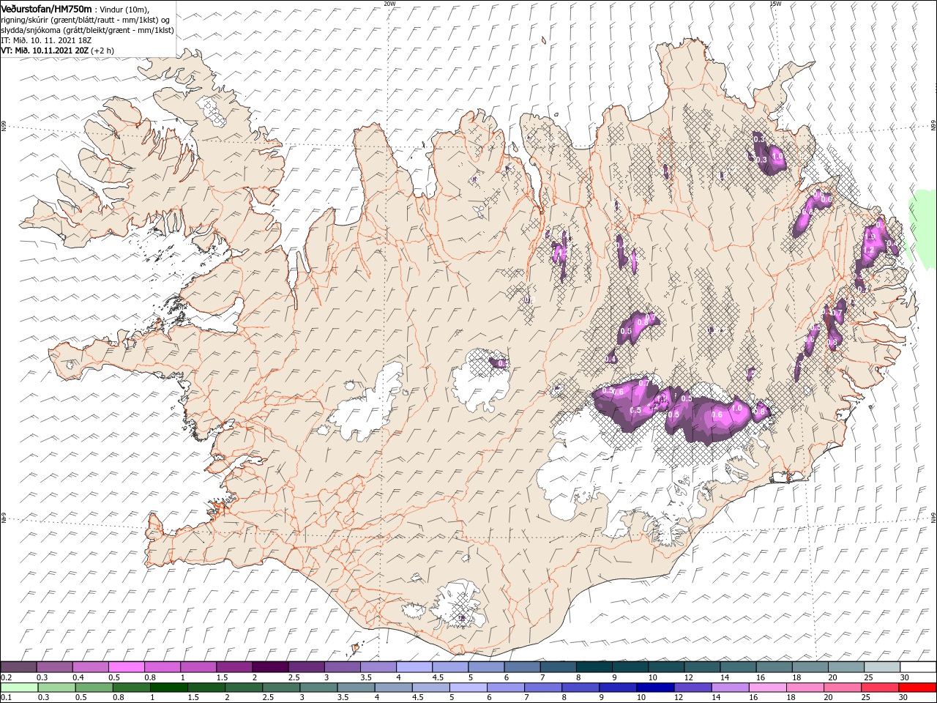Click the 'rigning/skúrir' legend description line
The image size is (937, 703).
coord(86,19)
